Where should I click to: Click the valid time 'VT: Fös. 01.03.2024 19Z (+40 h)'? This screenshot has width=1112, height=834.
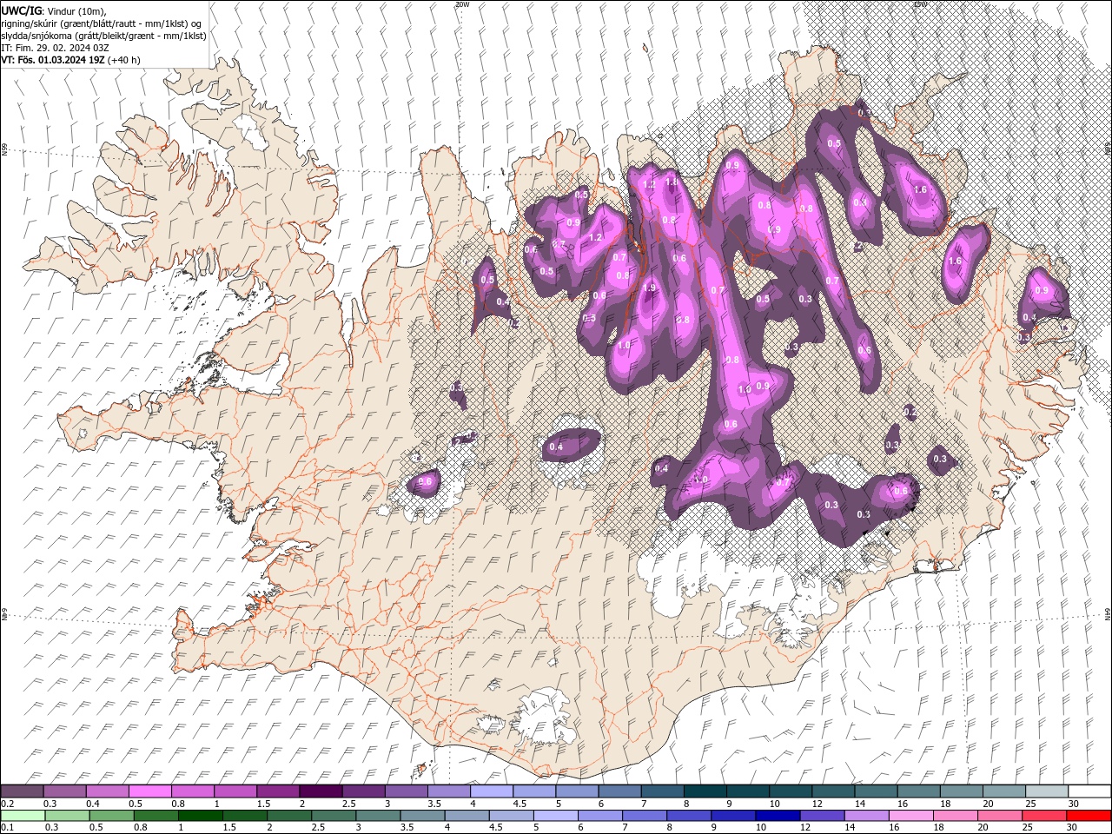click(70, 60)
